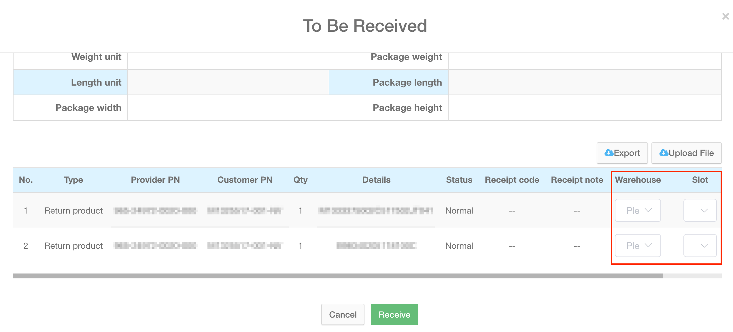Close the To Be Received dialog

(725, 16)
